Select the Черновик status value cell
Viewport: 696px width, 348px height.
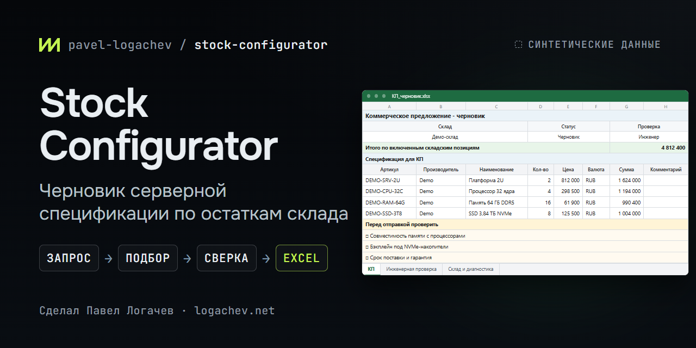569,137
